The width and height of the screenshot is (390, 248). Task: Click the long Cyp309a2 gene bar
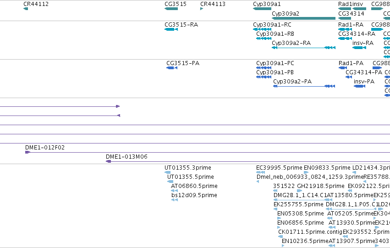[303, 18]
